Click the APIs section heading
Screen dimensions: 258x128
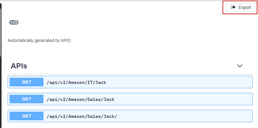[19, 66]
